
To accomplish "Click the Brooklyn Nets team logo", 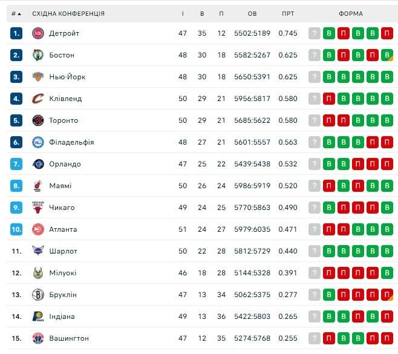I will [38, 295].
